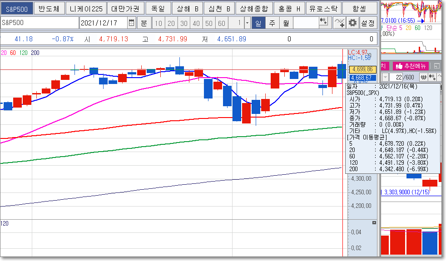This screenshot has height=261, width=446.
Task: Click the high price 4,731.99 value
Action: point(173,39)
